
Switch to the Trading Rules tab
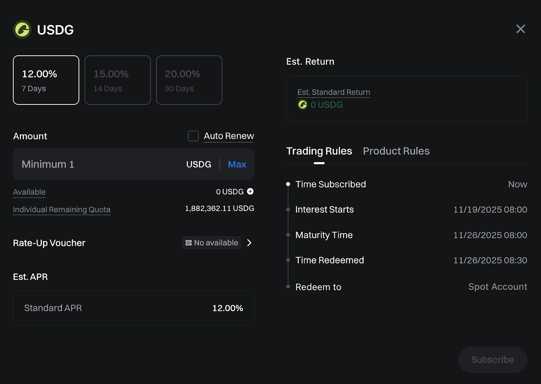tap(319, 151)
